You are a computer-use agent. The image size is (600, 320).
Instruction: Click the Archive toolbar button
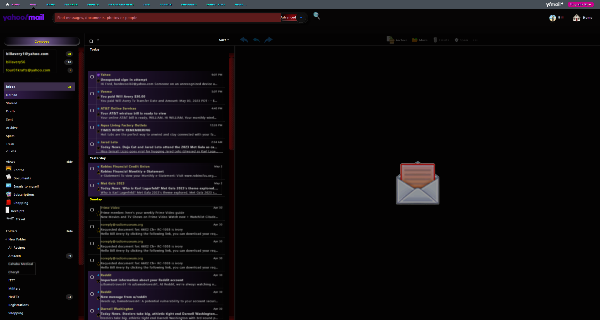397,40
